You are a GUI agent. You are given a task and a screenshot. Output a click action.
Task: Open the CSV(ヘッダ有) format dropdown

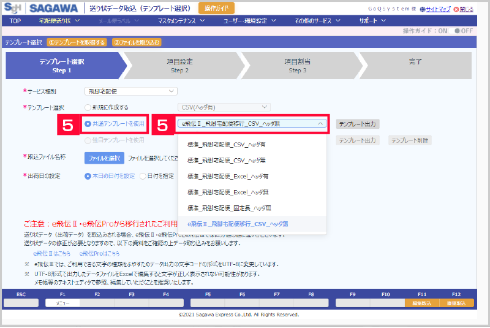tap(224, 107)
